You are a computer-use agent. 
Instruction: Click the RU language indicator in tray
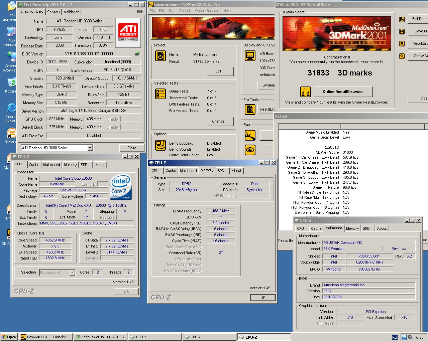pyautogui.click(x=395, y=337)
